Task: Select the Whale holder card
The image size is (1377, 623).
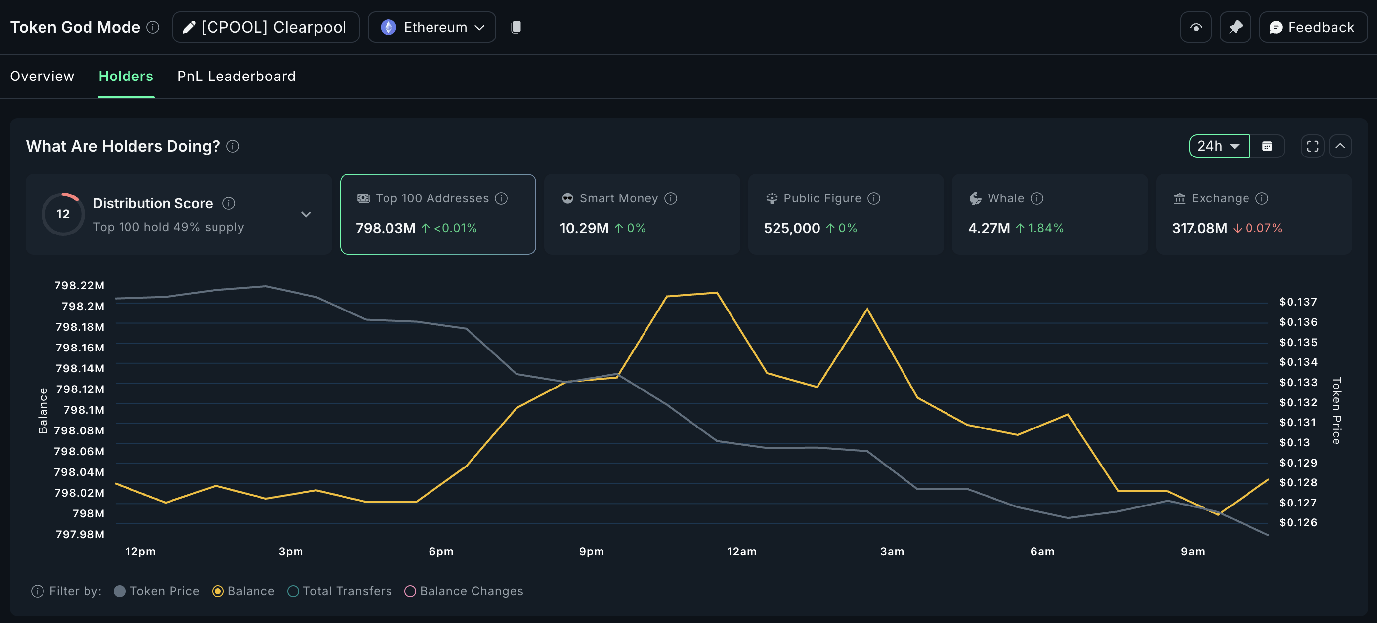Action: click(x=1049, y=214)
